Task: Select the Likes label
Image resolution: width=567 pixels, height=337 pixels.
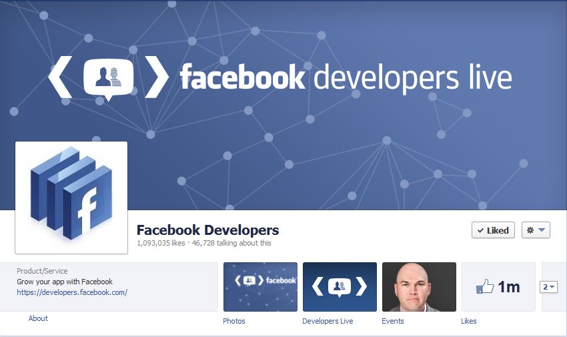Action: pyautogui.click(x=469, y=321)
